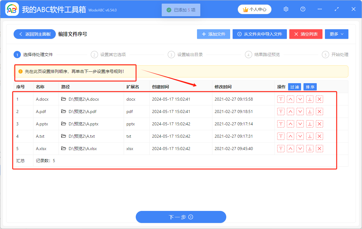The image size is (362, 229).
Task: Proceed with the 下一步 button
Action: 181,217
